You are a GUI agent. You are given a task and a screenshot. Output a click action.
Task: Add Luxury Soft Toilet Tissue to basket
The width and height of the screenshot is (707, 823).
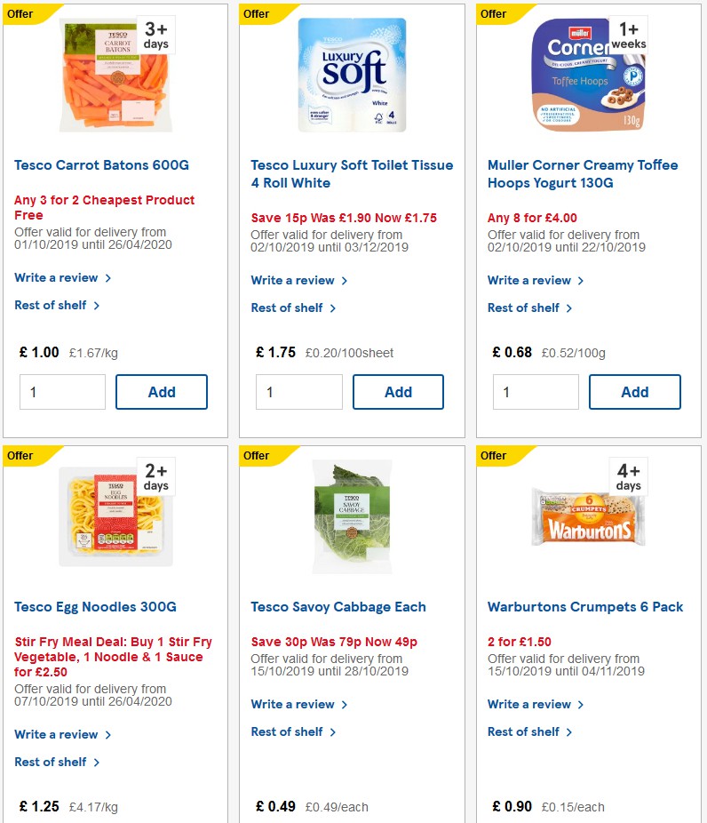pyautogui.click(x=398, y=391)
